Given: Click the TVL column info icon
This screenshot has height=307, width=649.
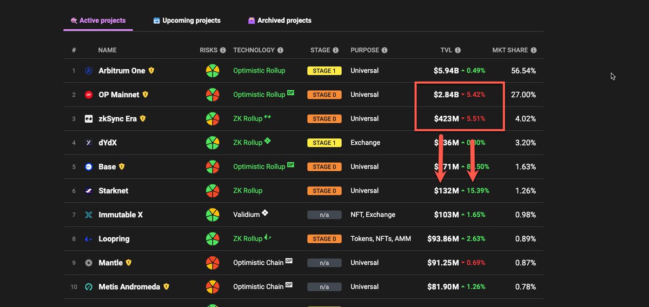Looking at the screenshot, I should (x=458, y=50).
